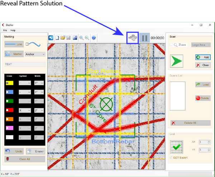Zoom out with magnifier minus icon
215x177 pixels.
pos(87,38)
